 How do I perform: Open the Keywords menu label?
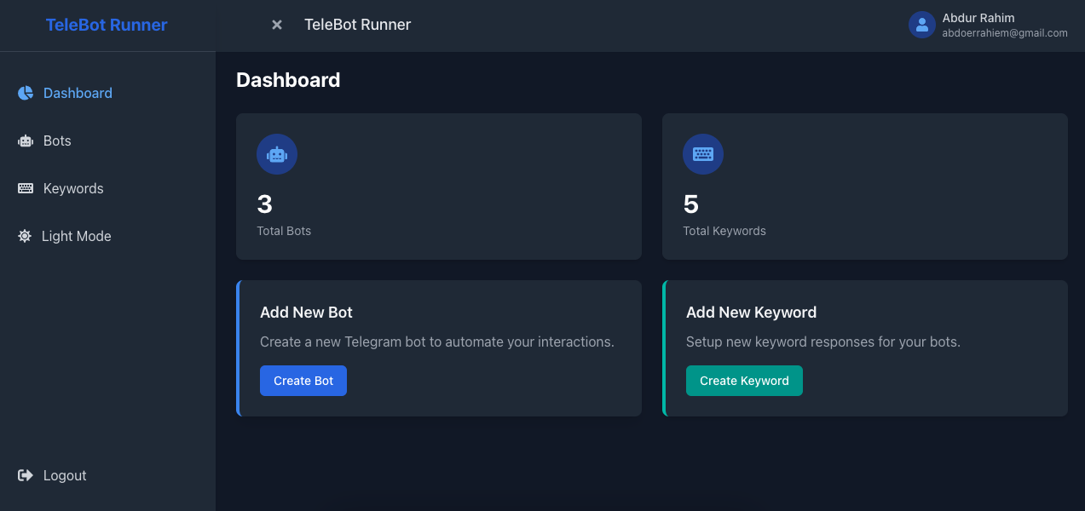click(x=73, y=188)
